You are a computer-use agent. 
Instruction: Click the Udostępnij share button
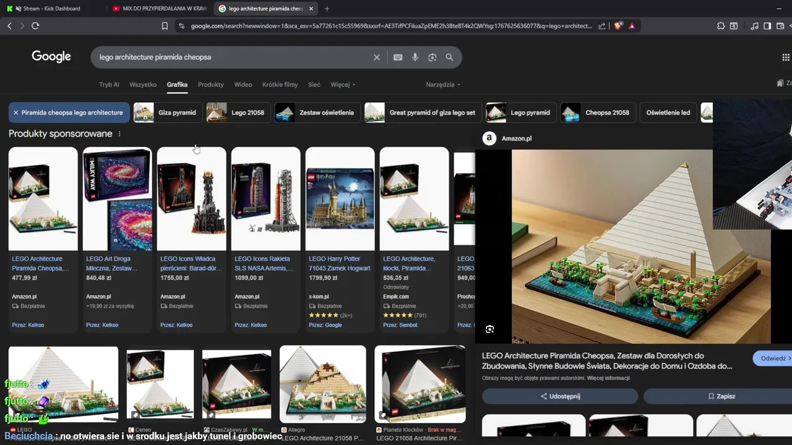pyautogui.click(x=560, y=396)
